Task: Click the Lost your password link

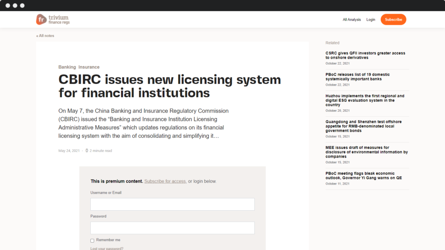Action: tap(107, 249)
